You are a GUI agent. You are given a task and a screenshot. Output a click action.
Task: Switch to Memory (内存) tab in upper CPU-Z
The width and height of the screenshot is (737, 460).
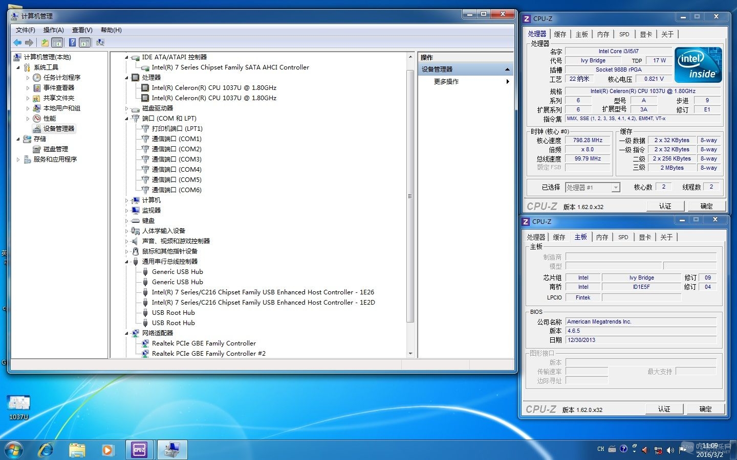(603, 34)
